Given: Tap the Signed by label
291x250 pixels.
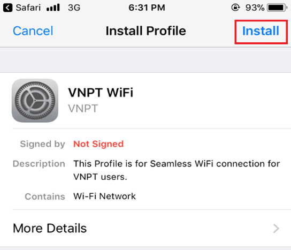Looking at the screenshot, I should click(x=42, y=144).
